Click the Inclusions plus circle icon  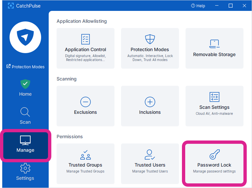(150, 102)
